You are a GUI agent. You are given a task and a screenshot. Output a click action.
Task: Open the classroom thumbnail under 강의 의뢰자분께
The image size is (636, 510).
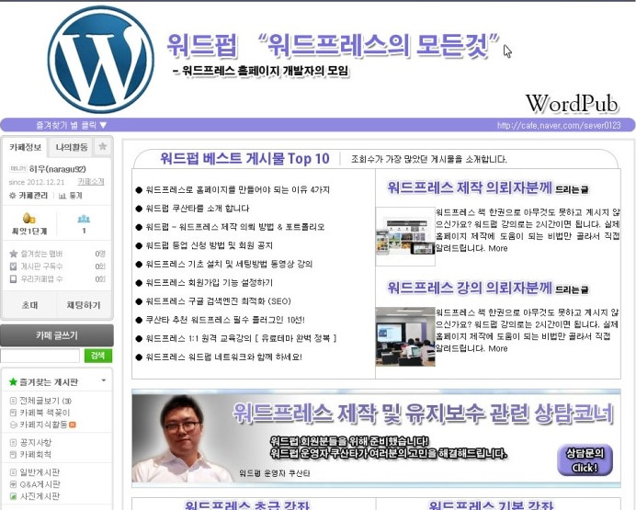pyautogui.click(x=404, y=336)
